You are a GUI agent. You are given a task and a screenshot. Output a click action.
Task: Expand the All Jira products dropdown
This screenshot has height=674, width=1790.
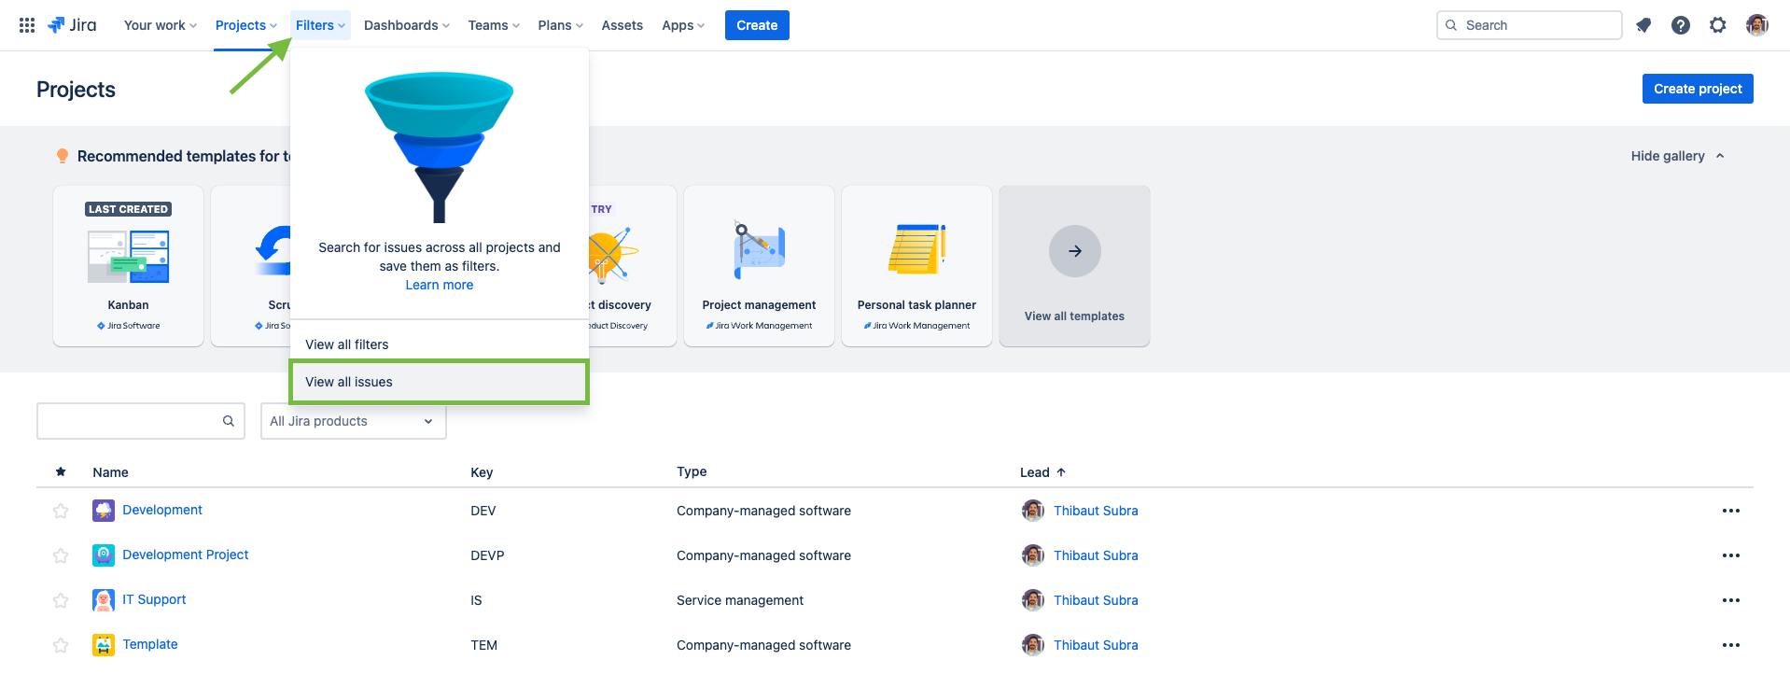tap(353, 421)
